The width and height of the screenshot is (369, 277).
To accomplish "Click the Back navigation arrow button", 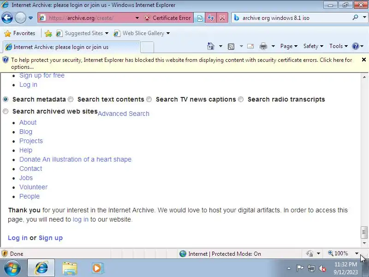I will point(7,18).
